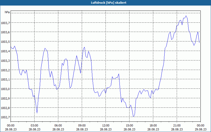Click the 28.08.23 date under 06:00

58,129
